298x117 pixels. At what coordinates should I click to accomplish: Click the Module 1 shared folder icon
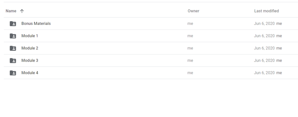pyautogui.click(x=13, y=36)
